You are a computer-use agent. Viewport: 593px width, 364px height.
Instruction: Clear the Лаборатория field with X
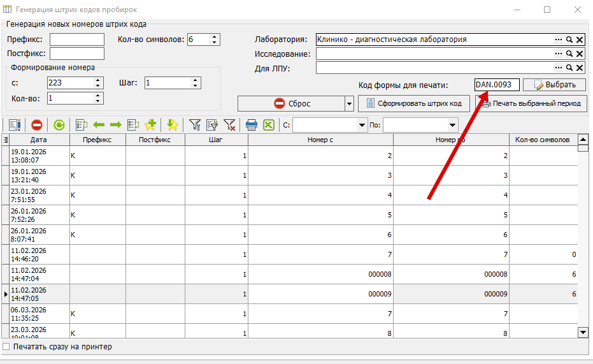[580, 40]
